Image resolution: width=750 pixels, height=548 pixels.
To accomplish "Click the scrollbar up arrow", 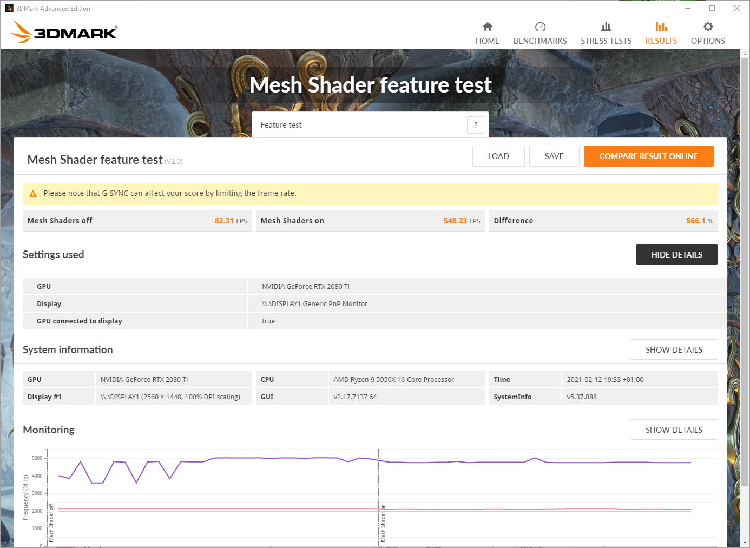I will point(745,54).
